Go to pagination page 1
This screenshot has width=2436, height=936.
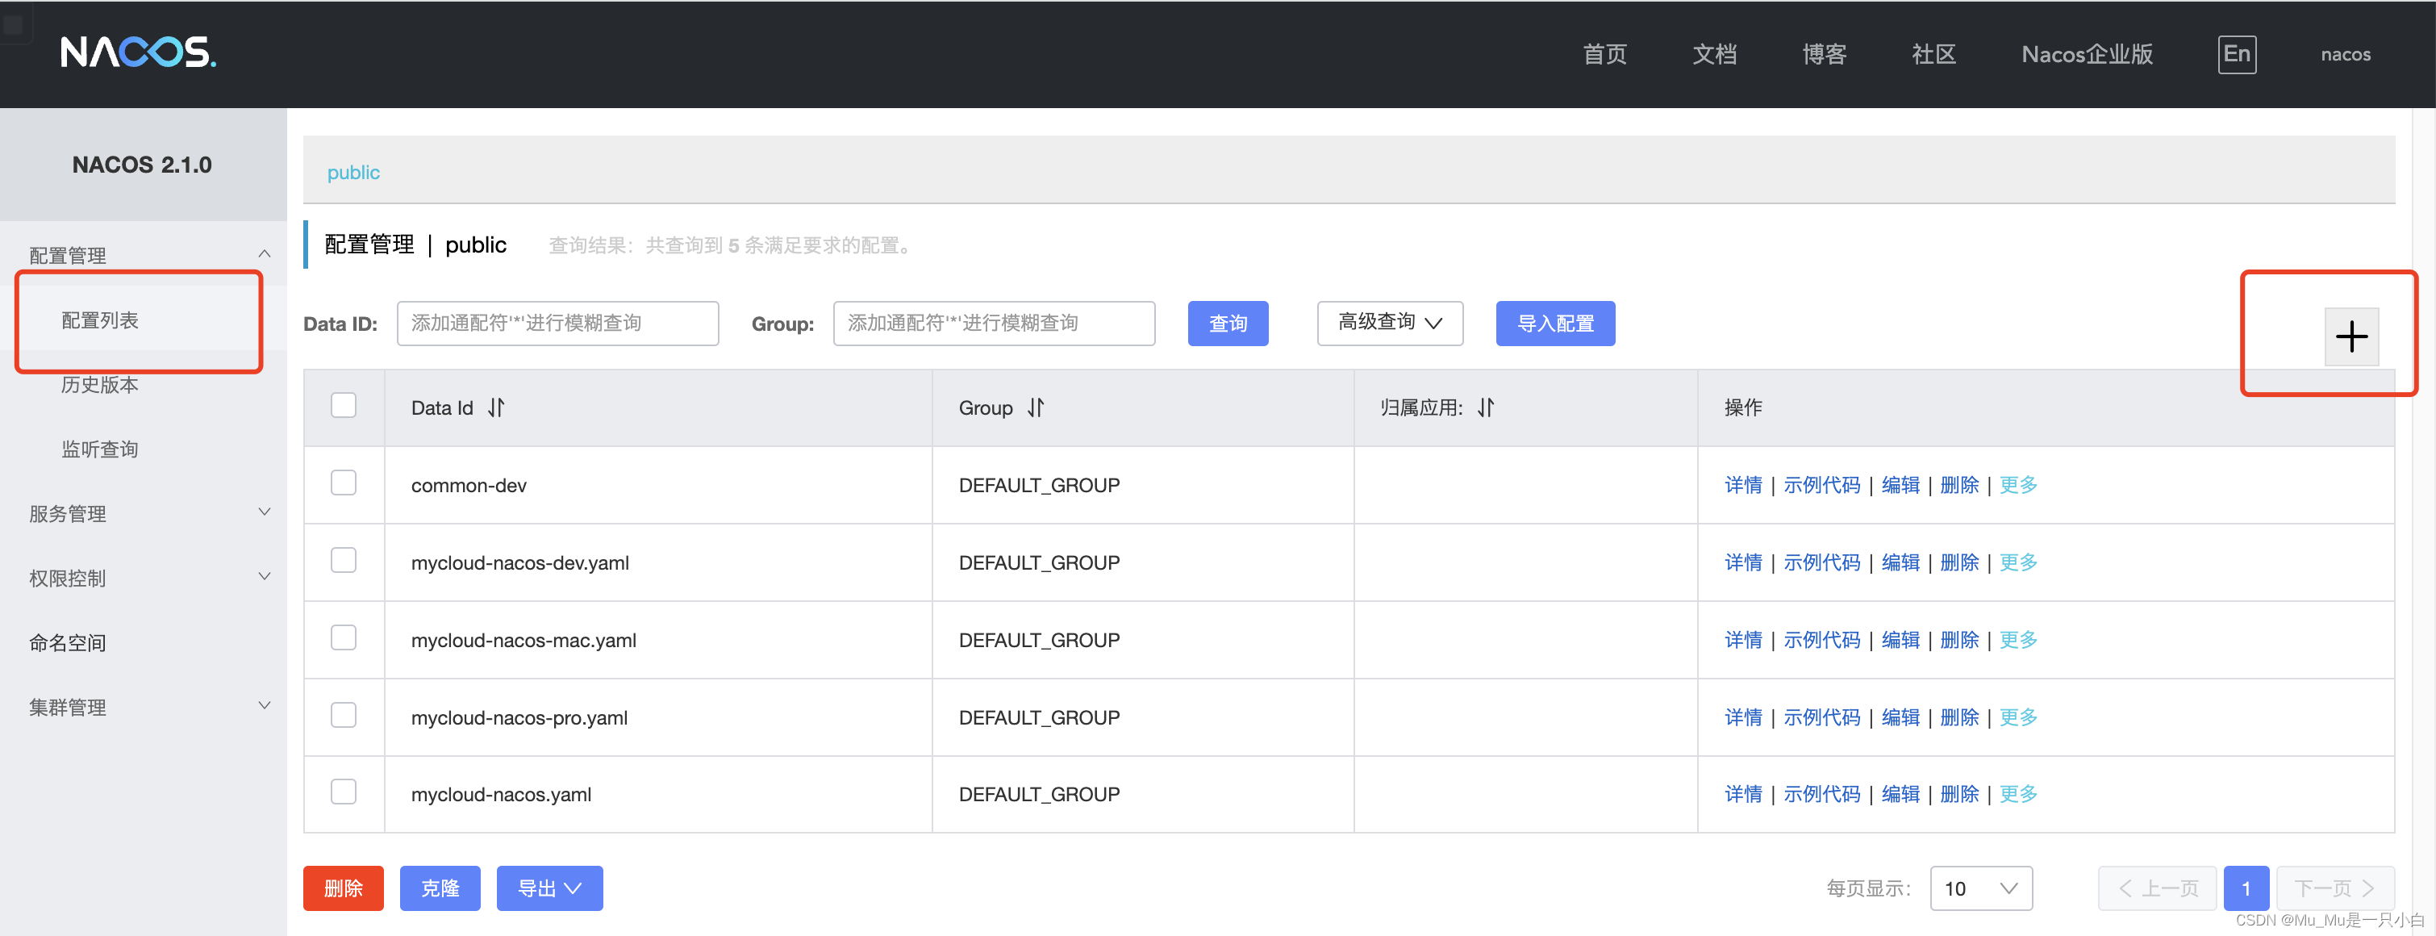click(x=2246, y=888)
